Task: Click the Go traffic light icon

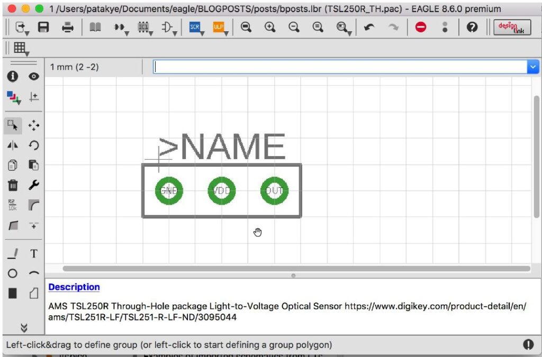Action: 445,27
